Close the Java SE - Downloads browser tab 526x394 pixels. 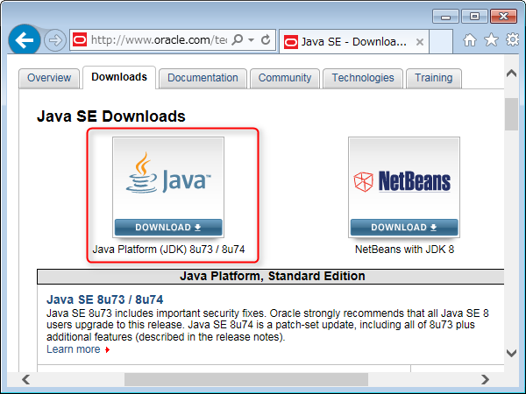click(x=419, y=42)
